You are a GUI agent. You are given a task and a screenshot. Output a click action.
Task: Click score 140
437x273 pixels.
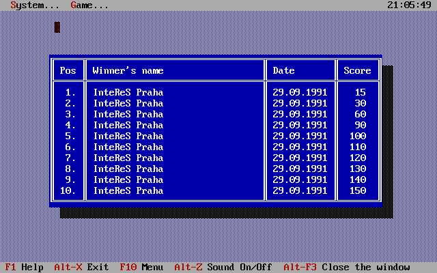pos(358,179)
